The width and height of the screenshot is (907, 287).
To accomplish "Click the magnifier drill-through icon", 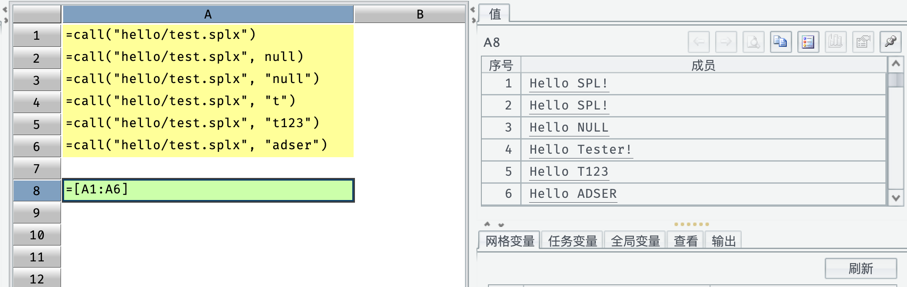I will coord(753,42).
